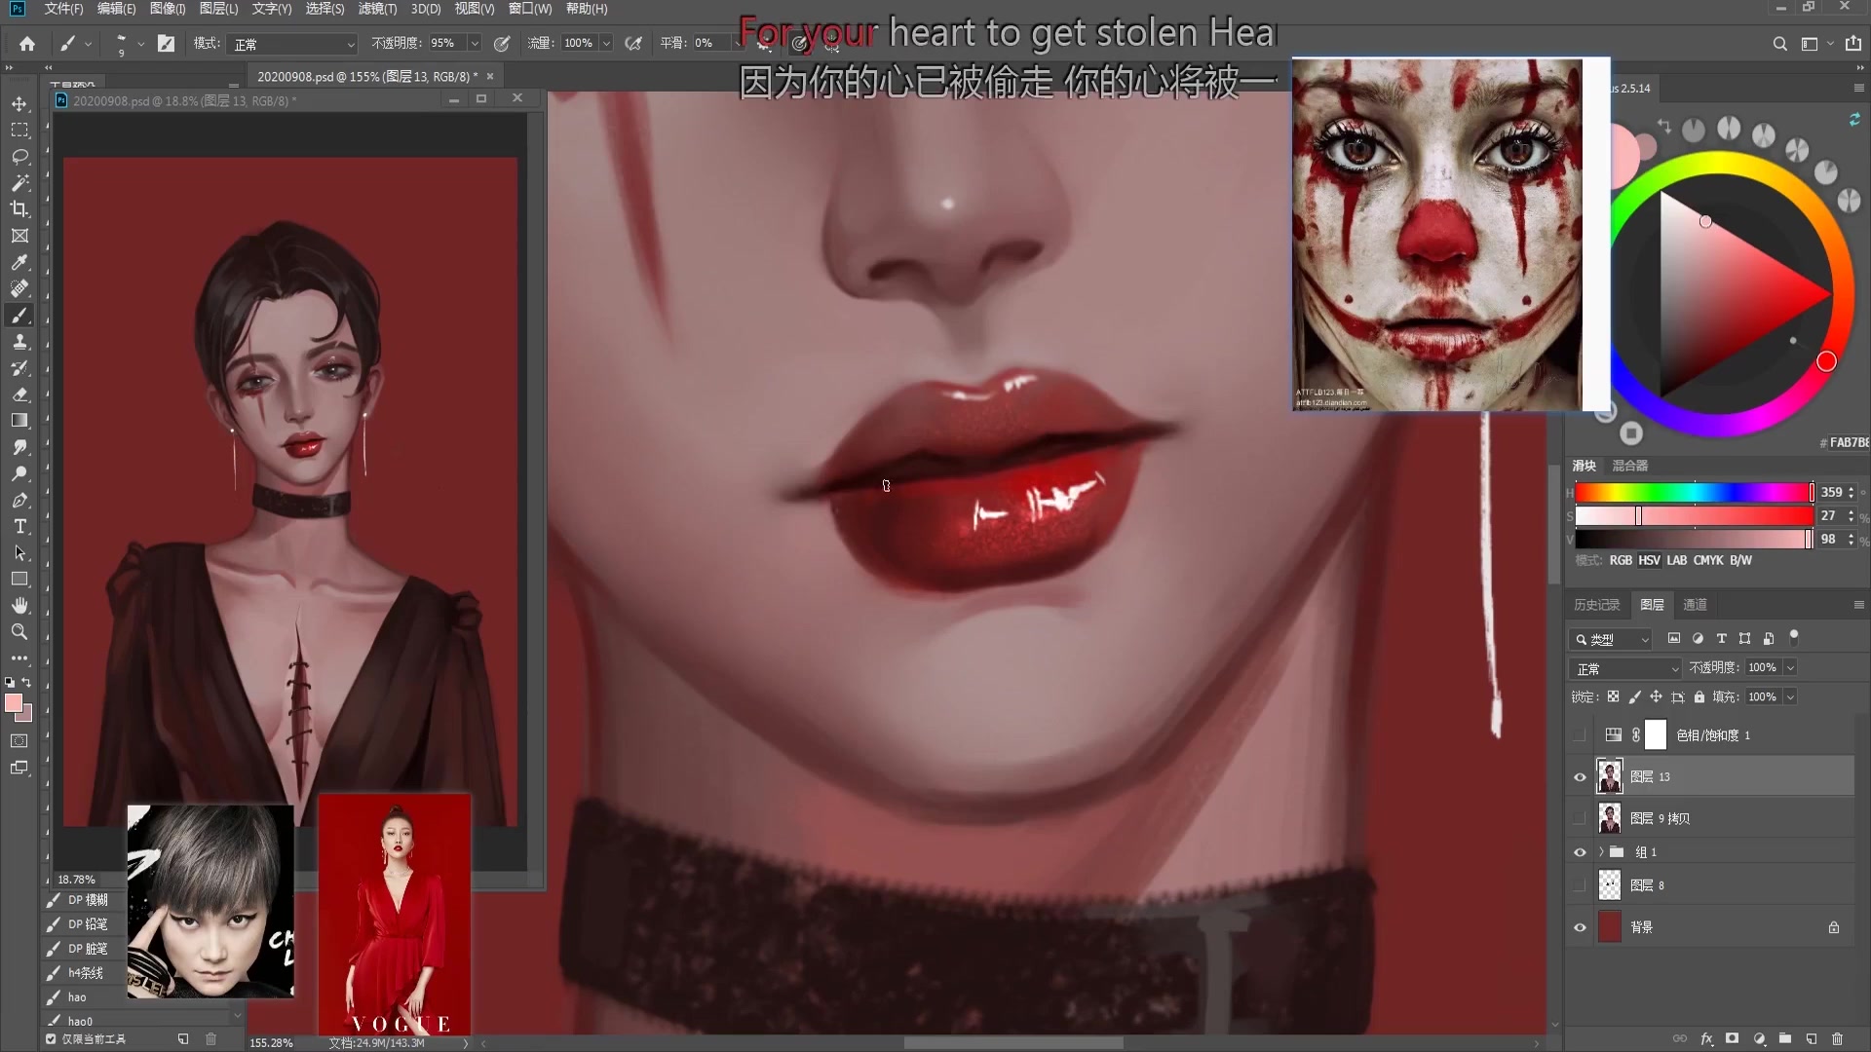Select the Pen tool
Viewport: 1871px width, 1052px height.
coord(19,500)
